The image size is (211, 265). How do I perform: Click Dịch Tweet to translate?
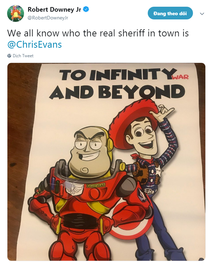[23, 56]
